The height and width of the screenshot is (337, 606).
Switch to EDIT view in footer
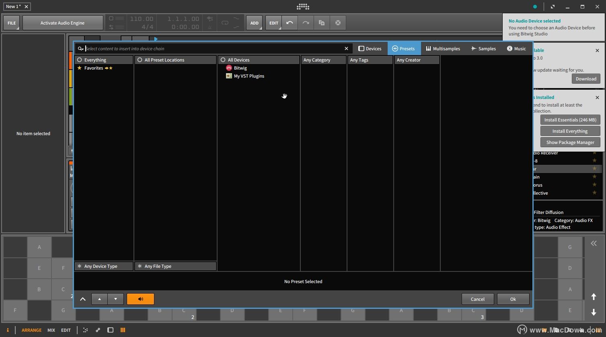pos(66,330)
